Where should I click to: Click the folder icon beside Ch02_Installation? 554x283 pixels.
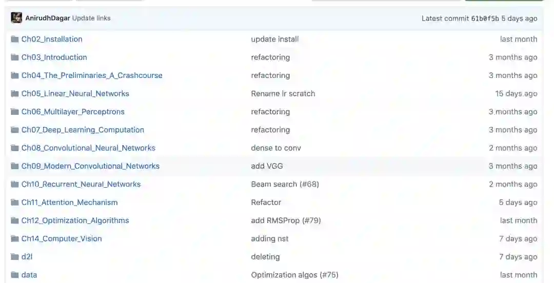click(x=15, y=39)
